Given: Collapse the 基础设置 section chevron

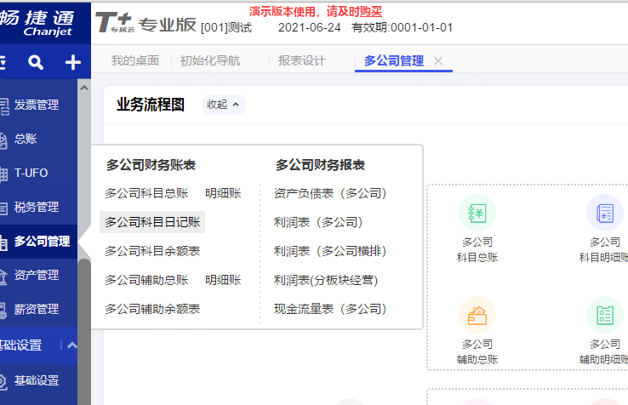Looking at the screenshot, I should click(x=72, y=345).
